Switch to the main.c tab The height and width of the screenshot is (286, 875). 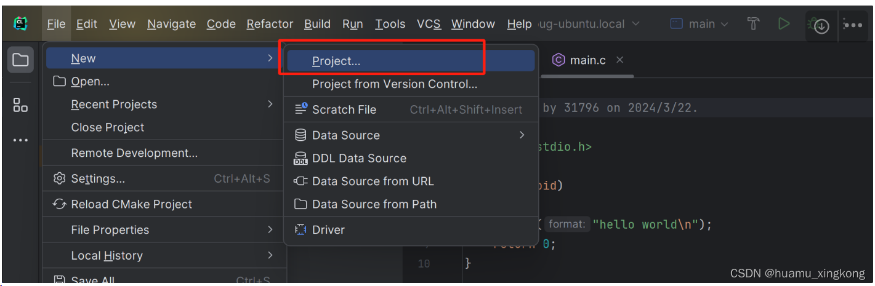coord(587,60)
